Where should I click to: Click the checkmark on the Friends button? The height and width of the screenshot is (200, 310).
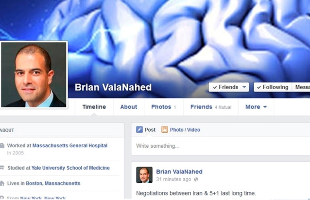pos(215,87)
